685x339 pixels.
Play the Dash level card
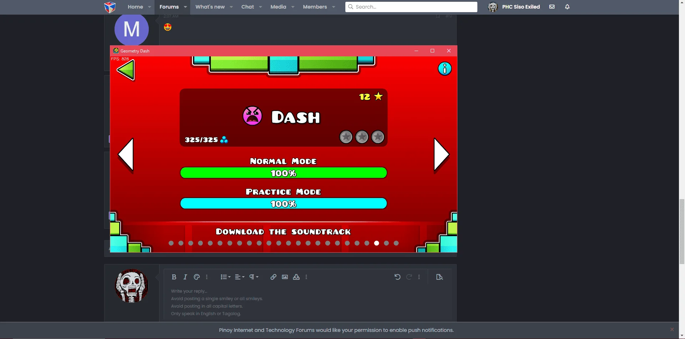point(283,117)
